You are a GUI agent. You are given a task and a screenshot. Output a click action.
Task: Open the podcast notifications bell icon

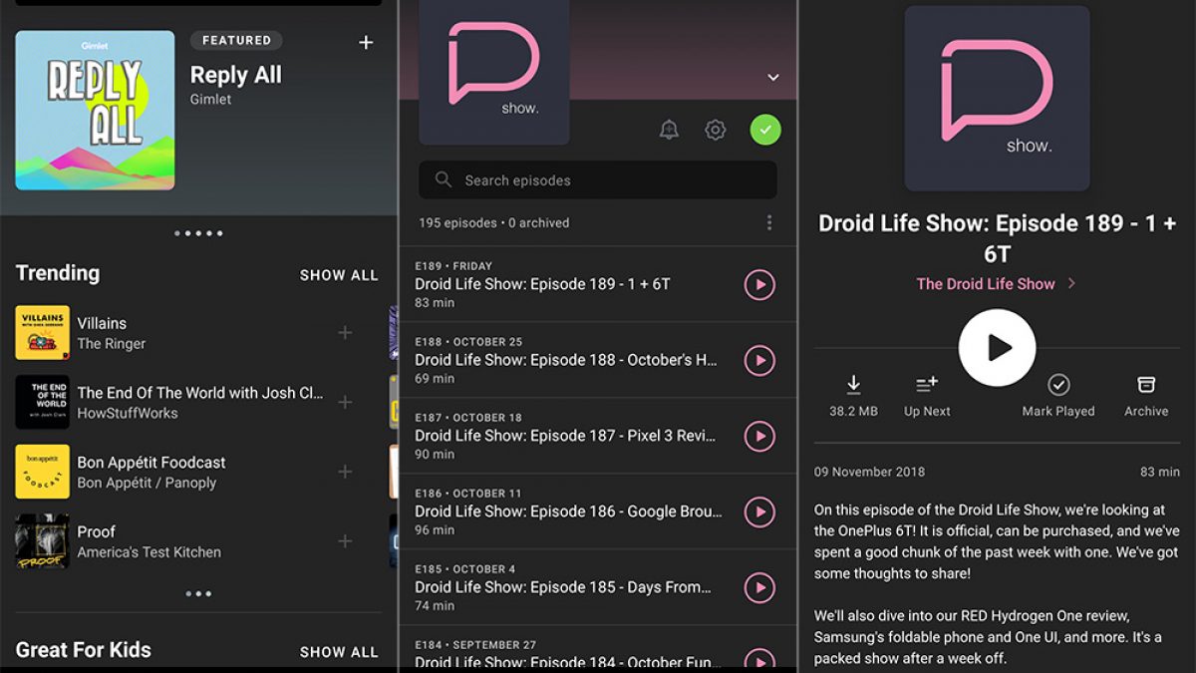669,130
